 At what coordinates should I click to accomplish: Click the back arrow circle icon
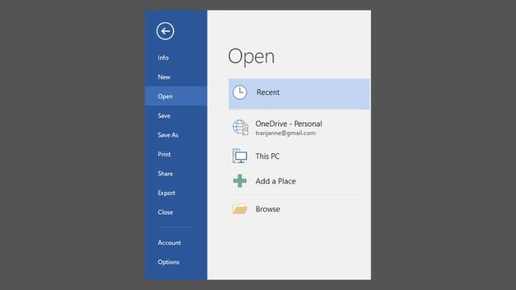pos(165,31)
